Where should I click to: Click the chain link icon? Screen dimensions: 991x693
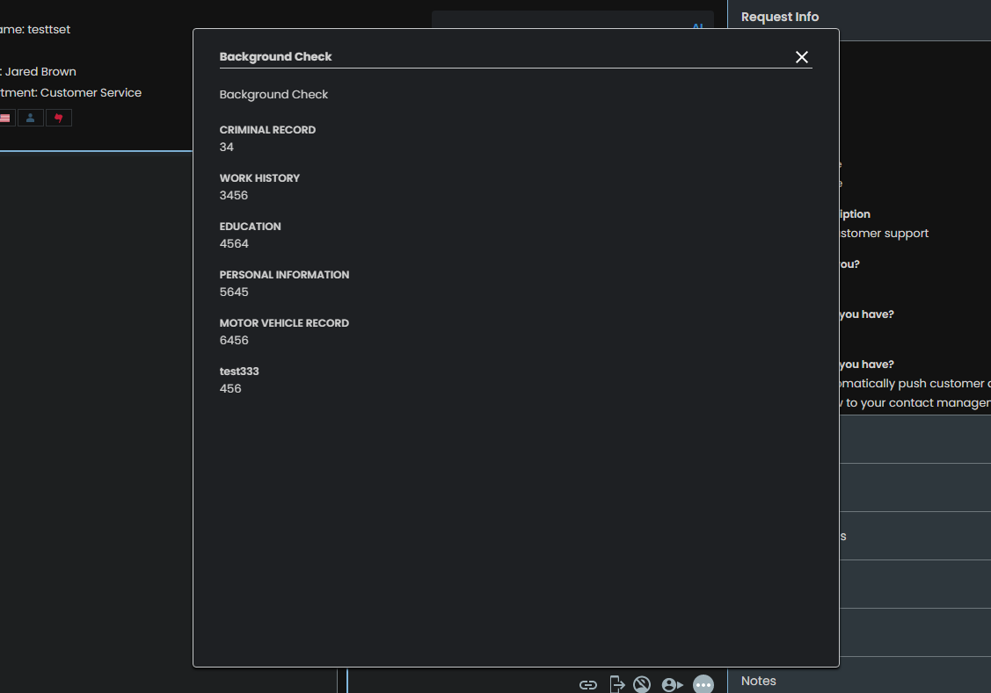pyautogui.click(x=588, y=684)
